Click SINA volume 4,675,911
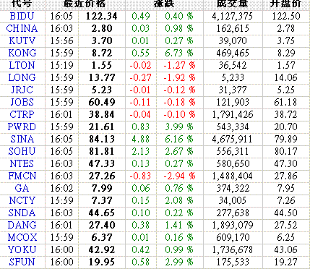This screenshot has height=269, width=310. (233, 139)
